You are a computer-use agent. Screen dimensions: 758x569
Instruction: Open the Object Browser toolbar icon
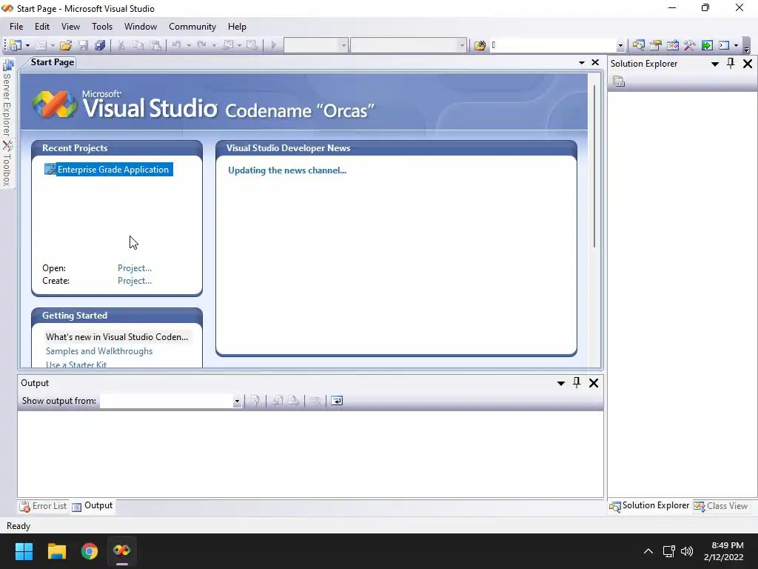click(x=672, y=45)
